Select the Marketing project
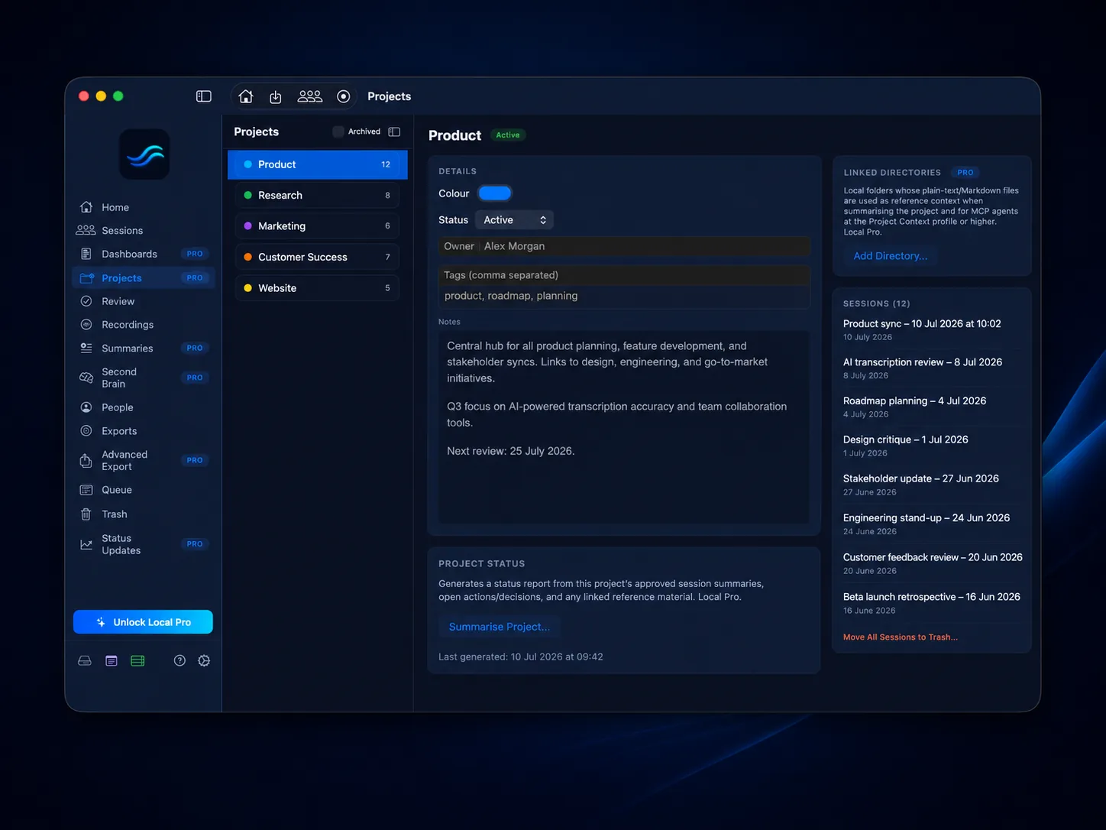Viewport: 1106px width, 830px height. tap(317, 226)
